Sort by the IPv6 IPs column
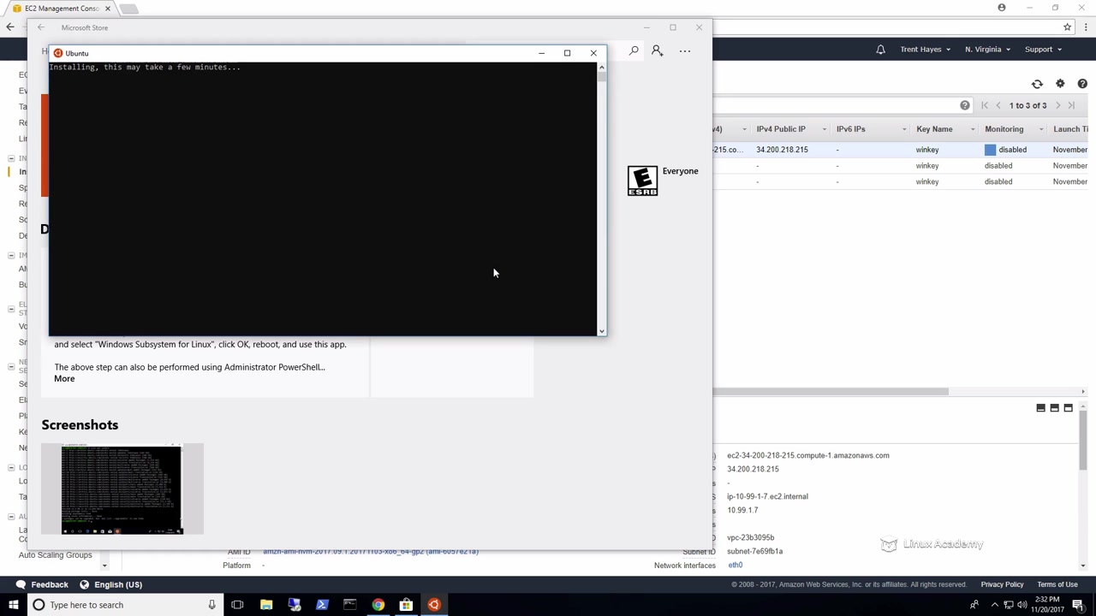 click(850, 129)
